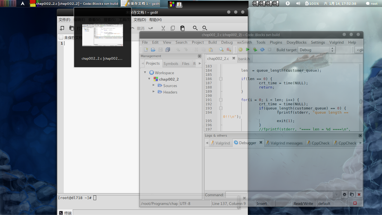Click the Redo arrow in Code::Blocks toolbar
Image resolution: width=382 pixels, height=215 pixels.
click(185, 50)
